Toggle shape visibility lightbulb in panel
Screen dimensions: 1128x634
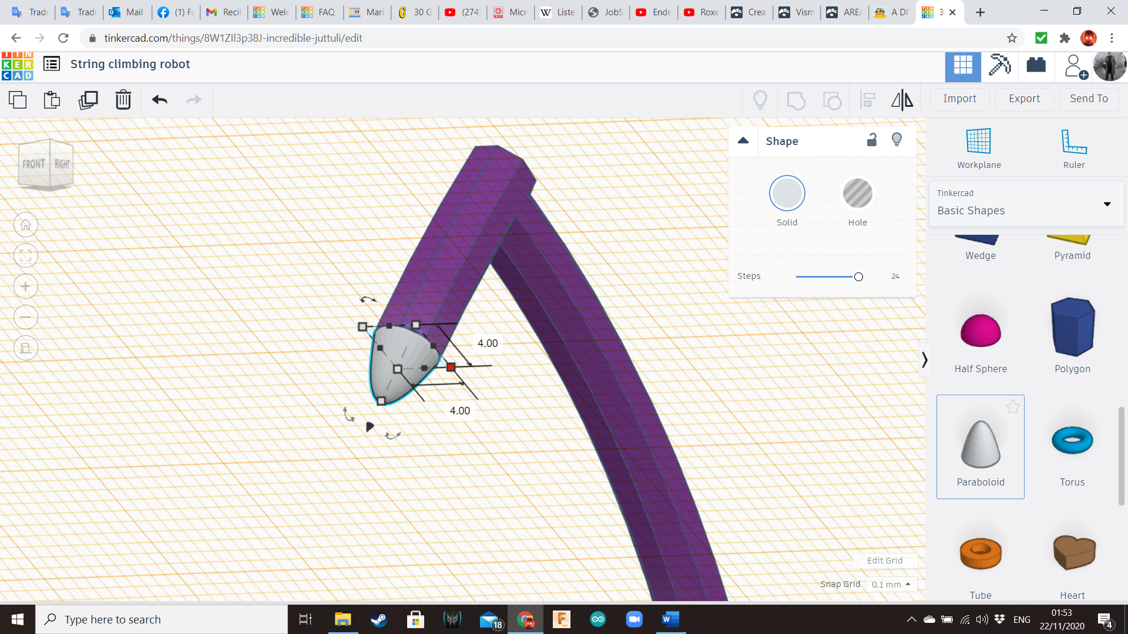[897, 140]
